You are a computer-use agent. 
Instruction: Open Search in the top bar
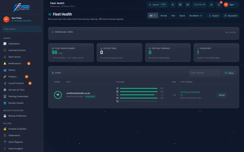coord(158,5)
